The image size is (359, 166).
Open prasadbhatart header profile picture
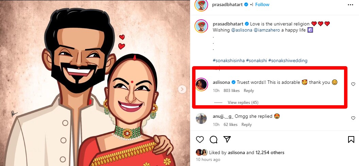click(201, 5)
